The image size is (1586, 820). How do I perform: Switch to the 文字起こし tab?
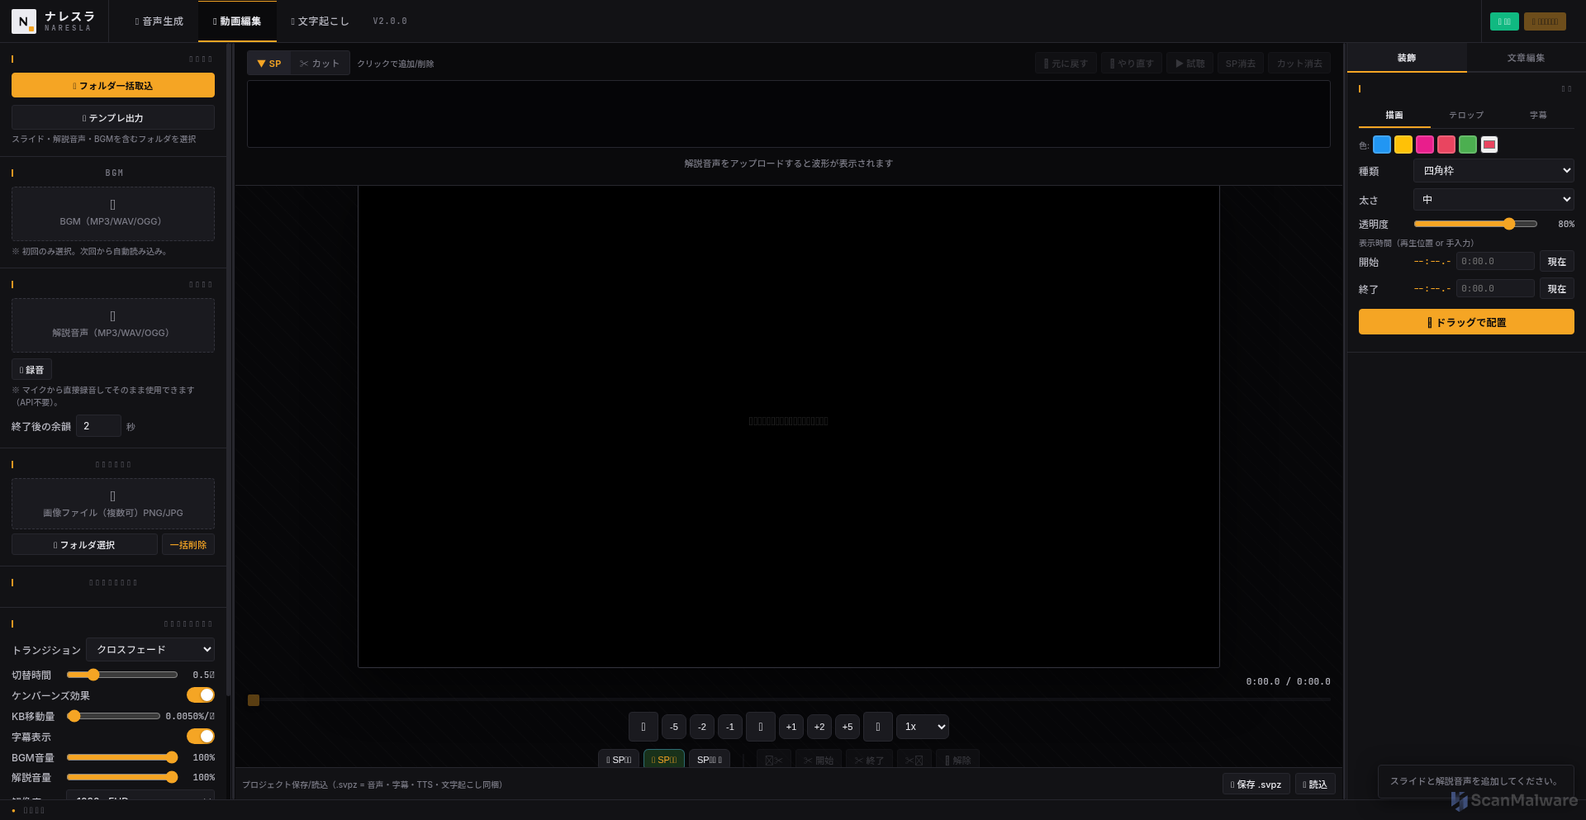pyautogui.click(x=320, y=21)
